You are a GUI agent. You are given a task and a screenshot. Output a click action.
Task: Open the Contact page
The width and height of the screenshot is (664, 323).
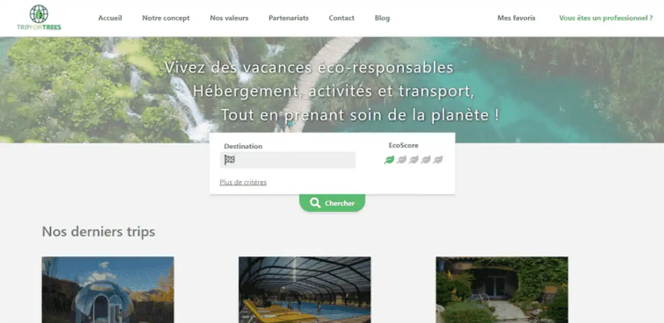[341, 18]
